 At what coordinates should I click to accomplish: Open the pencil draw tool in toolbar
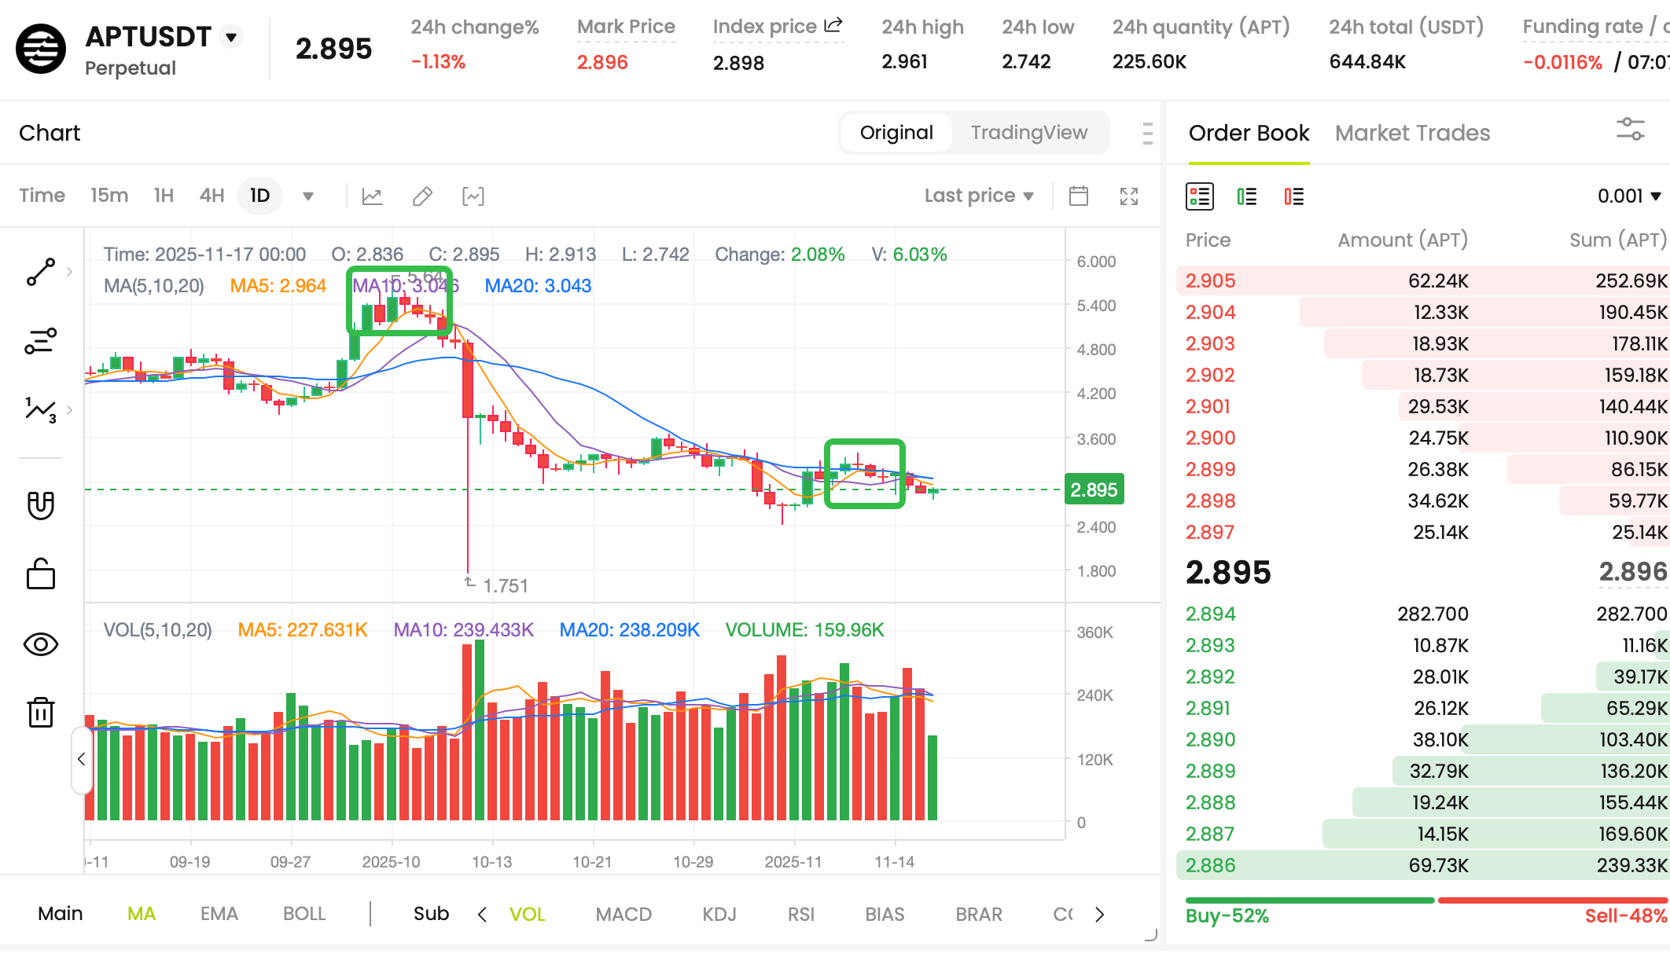point(422,196)
